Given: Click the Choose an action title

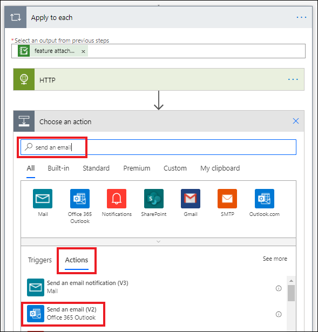Looking at the screenshot, I should pos(65,122).
